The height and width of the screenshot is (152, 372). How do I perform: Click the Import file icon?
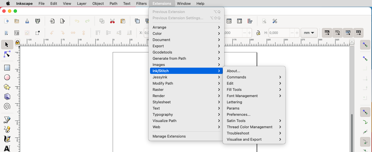click(x=52, y=21)
